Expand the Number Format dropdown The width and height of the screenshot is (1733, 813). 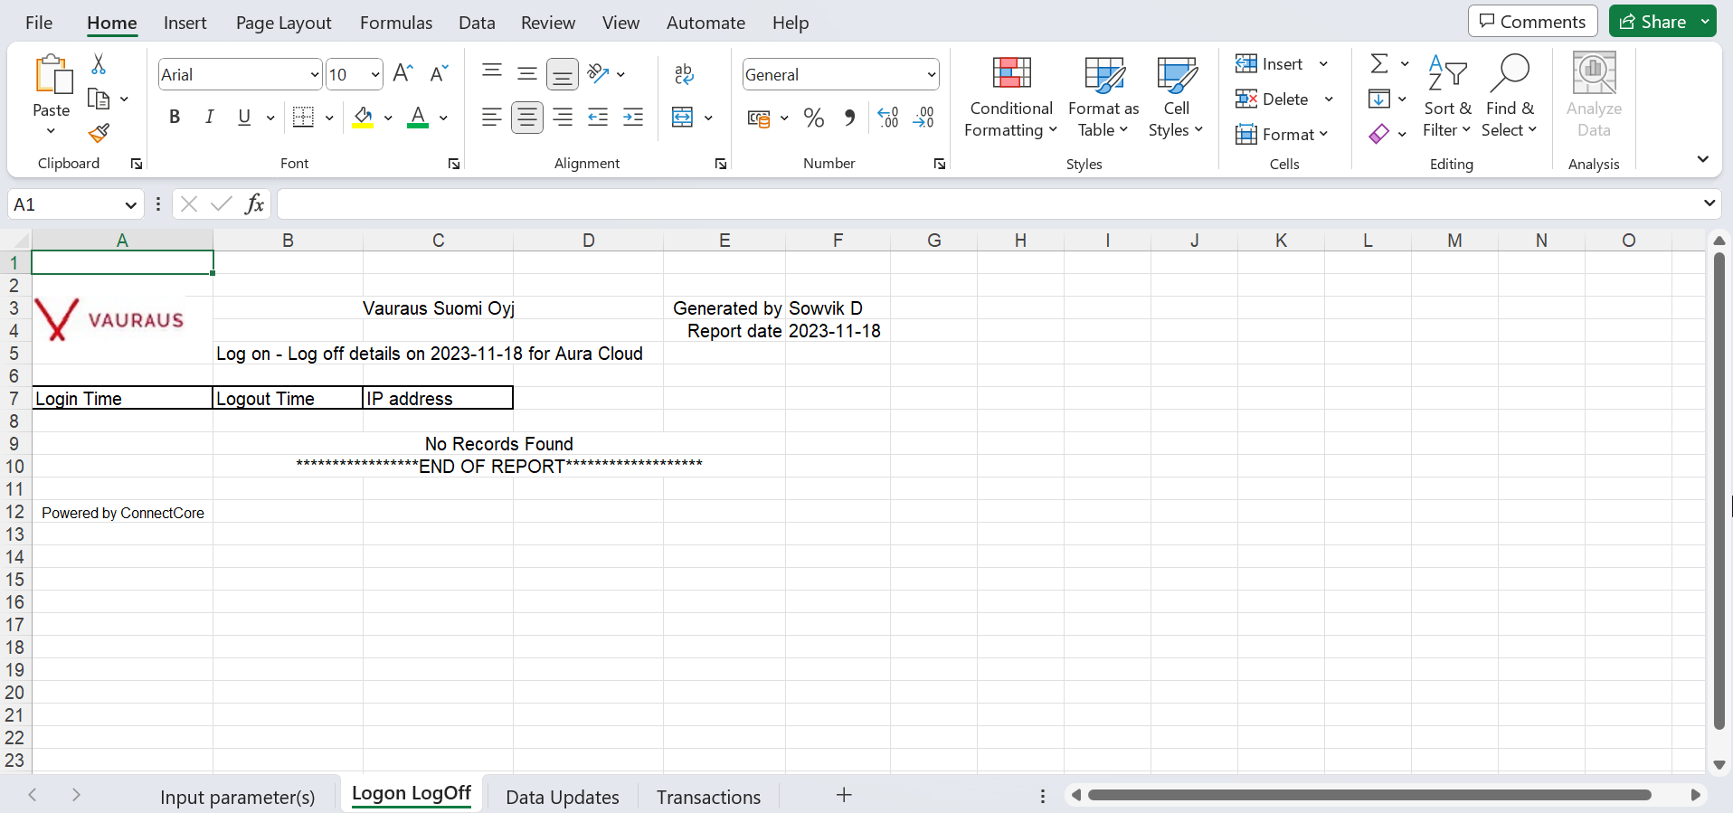click(x=931, y=75)
